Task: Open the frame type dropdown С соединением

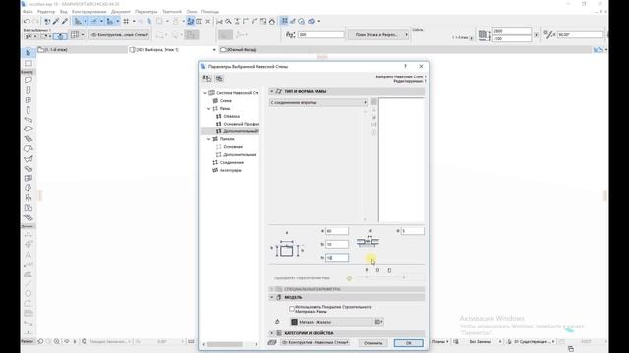Action: click(x=318, y=102)
